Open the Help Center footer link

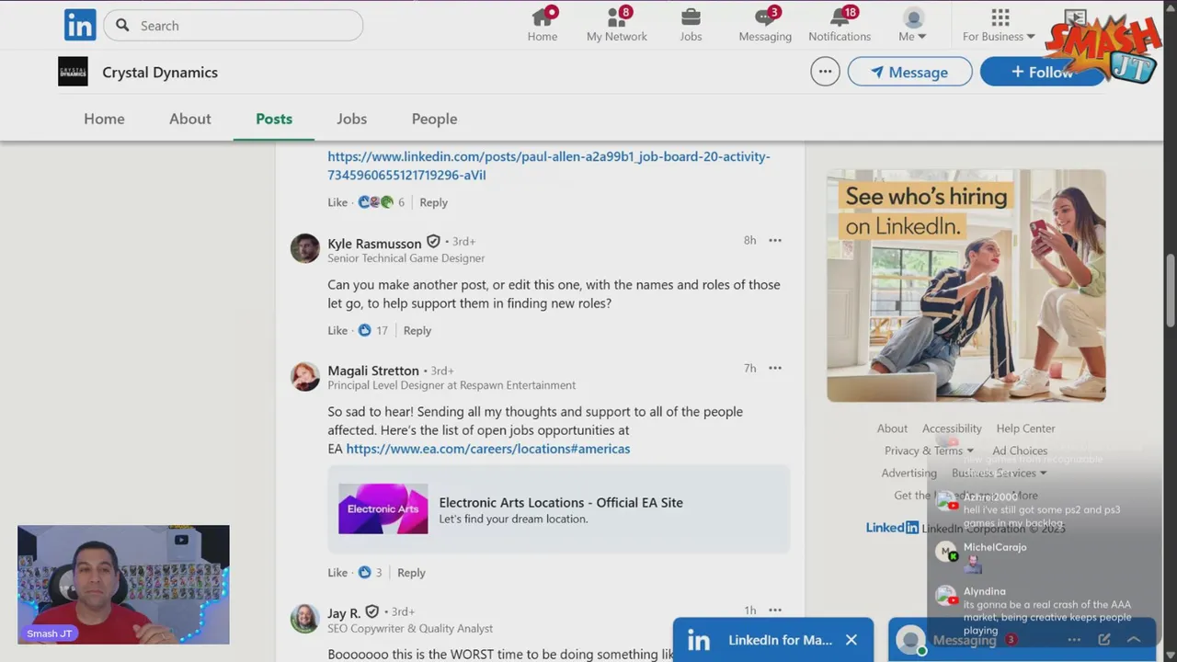(x=1025, y=428)
